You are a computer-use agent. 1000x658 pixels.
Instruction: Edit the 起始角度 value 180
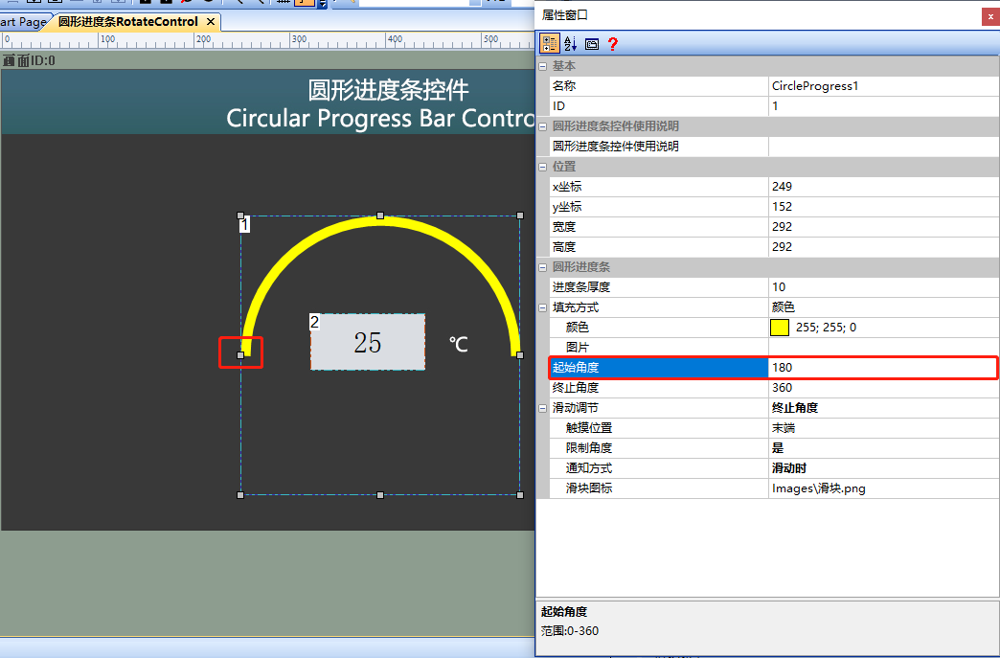(883, 368)
